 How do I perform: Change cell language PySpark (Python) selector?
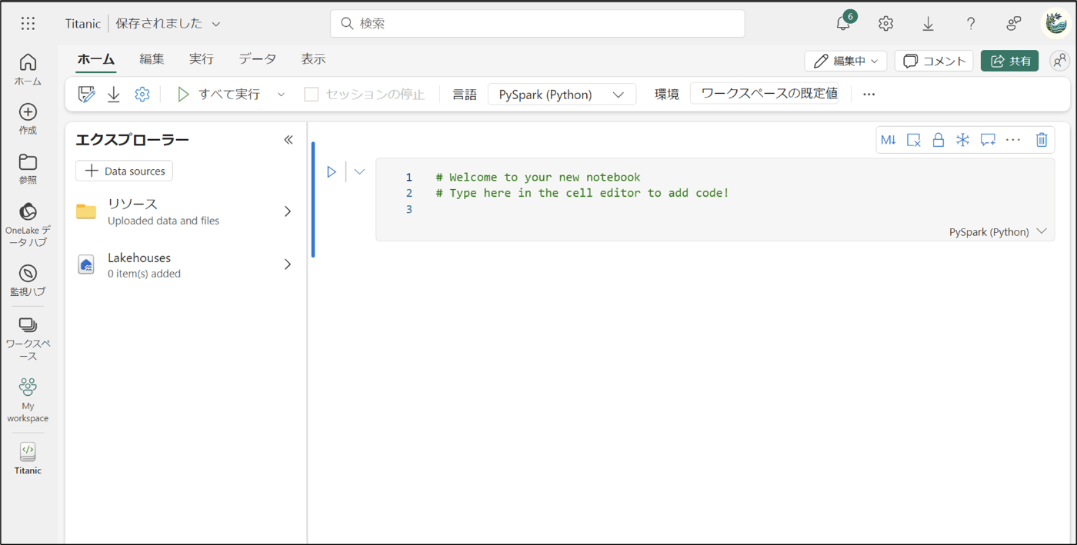tap(998, 231)
